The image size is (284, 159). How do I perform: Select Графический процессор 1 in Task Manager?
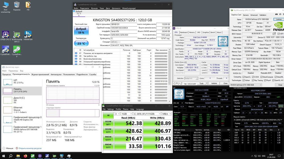[x=22, y=129]
